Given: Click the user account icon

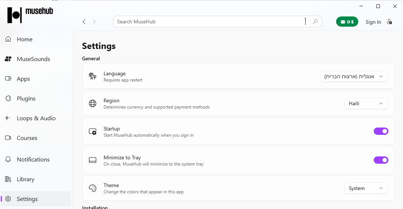Looking at the screenshot, I should (389, 22).
